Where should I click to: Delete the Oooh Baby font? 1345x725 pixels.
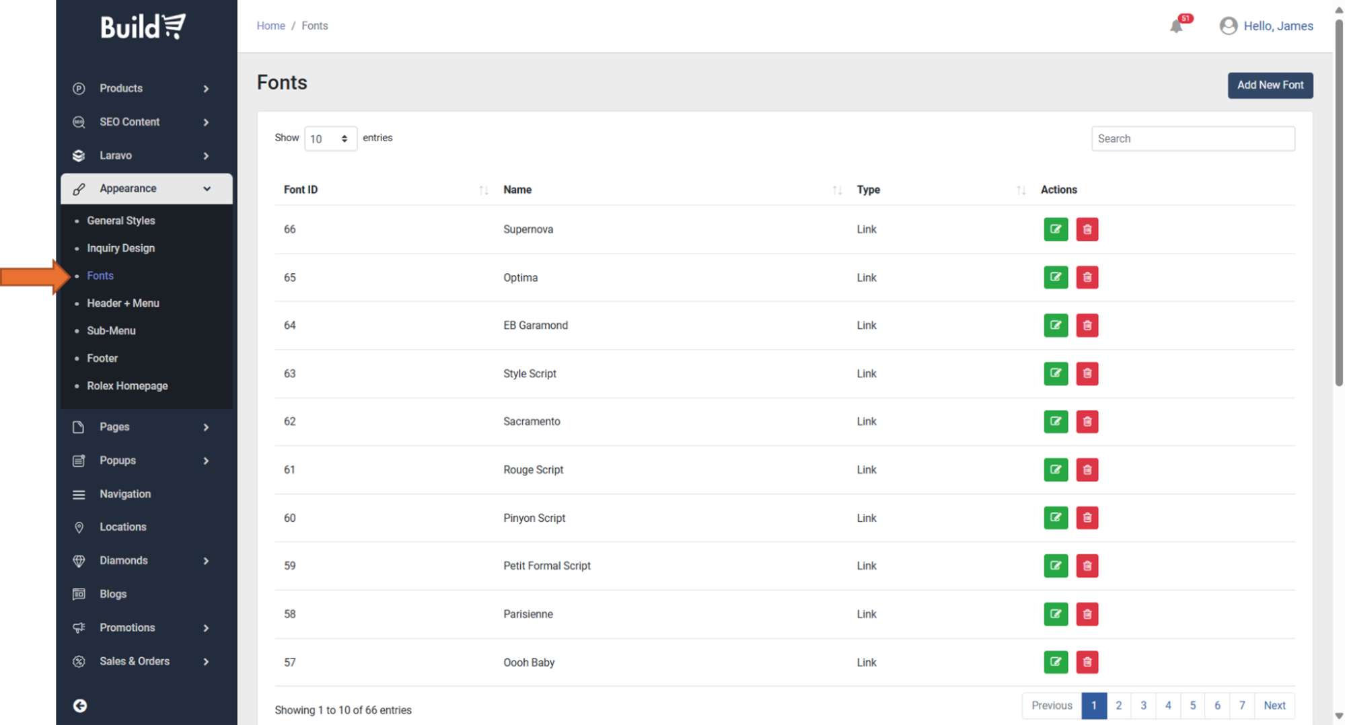(x=1087, y=662)
